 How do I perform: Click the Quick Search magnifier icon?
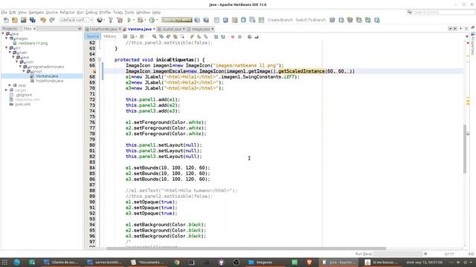tap(410, 12)
